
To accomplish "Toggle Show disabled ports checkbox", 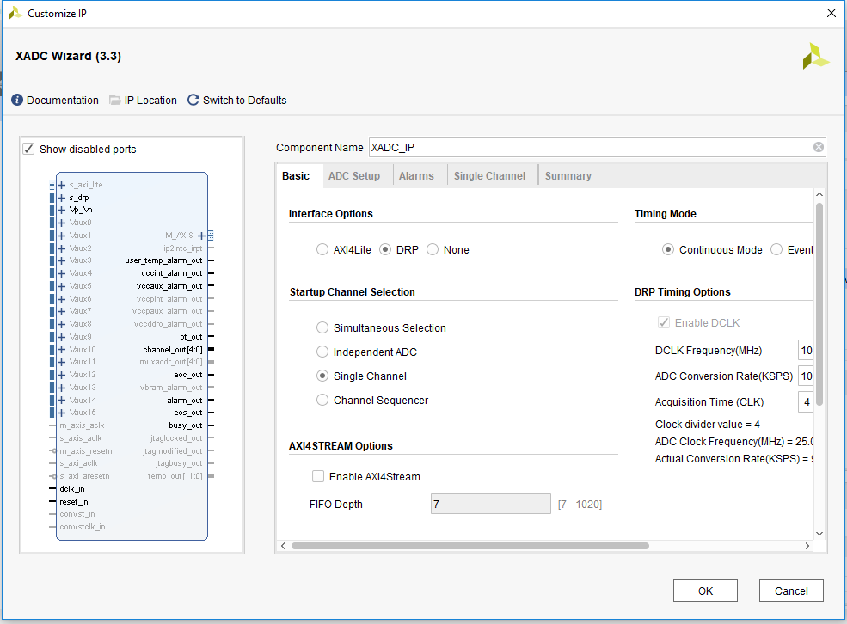I will 28,149.
